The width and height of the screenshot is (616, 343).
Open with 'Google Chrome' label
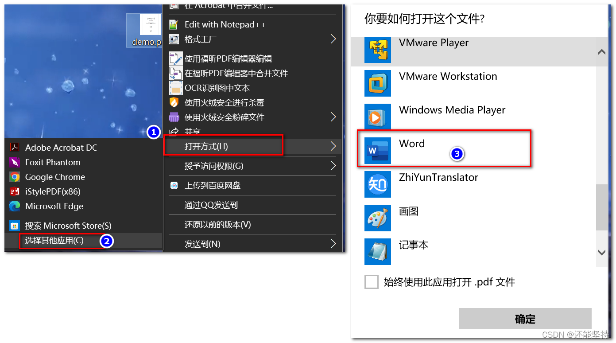[55, 177]
